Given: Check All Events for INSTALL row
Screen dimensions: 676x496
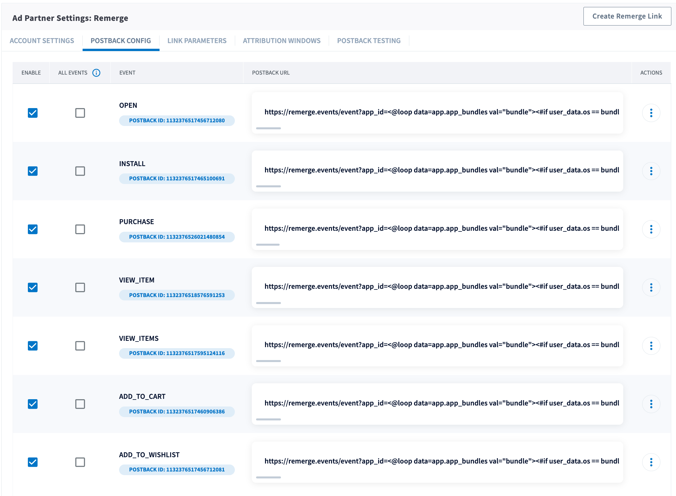Looking at the screenshot, I should pos(80,171).
